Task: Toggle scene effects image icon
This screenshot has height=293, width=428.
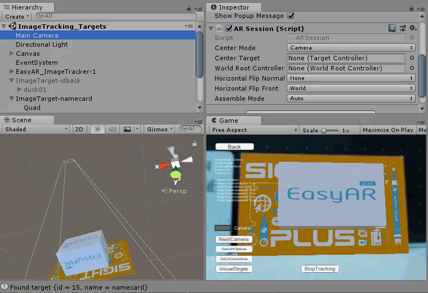Action: (127, 130)
